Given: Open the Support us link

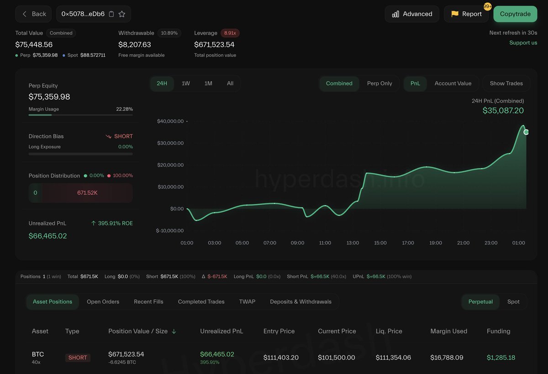Looking at the screenshot, I should coord(523,42).
